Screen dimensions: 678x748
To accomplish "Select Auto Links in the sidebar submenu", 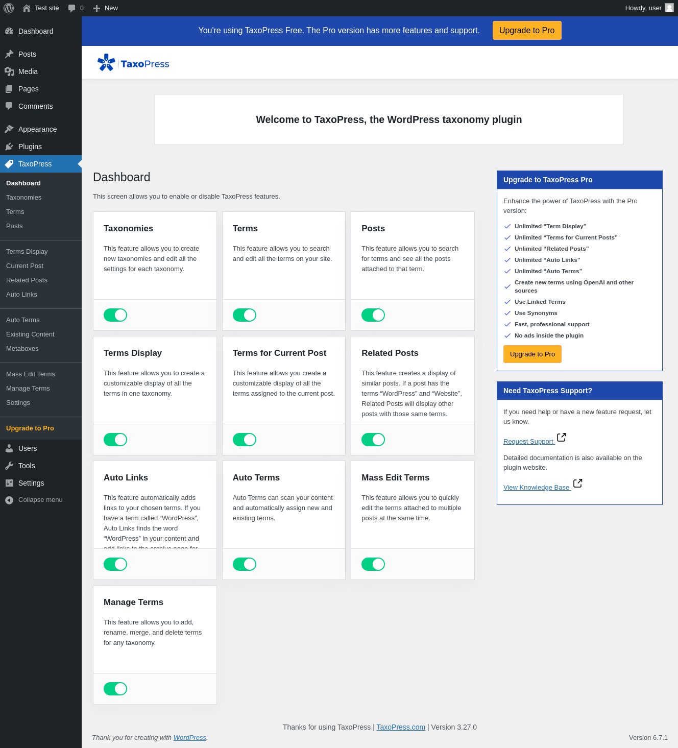I will (x=41, y=295).
